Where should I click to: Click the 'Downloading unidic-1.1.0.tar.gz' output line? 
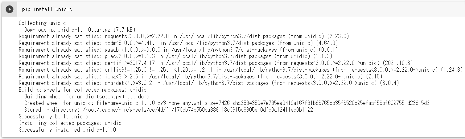[80, 30]
